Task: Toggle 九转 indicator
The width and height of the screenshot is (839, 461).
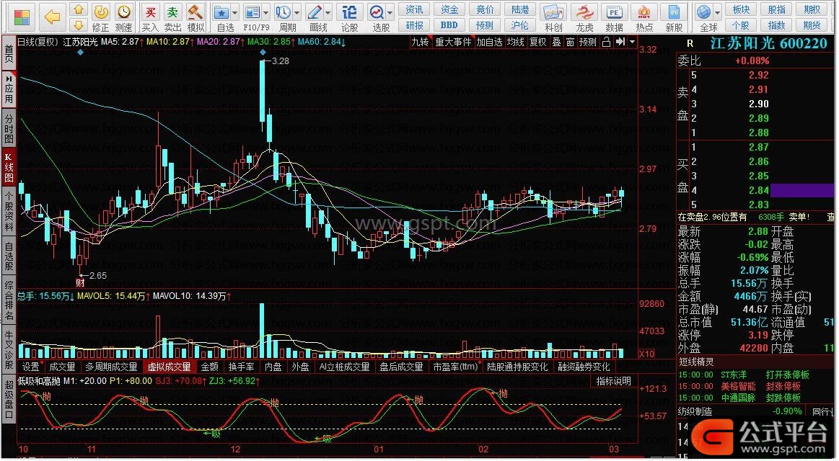Action: click(x=420, y=42)
